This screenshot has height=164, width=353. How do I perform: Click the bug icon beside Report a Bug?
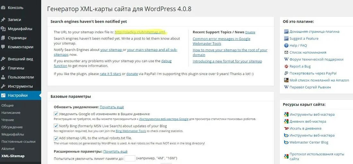(x=286, y=66)
